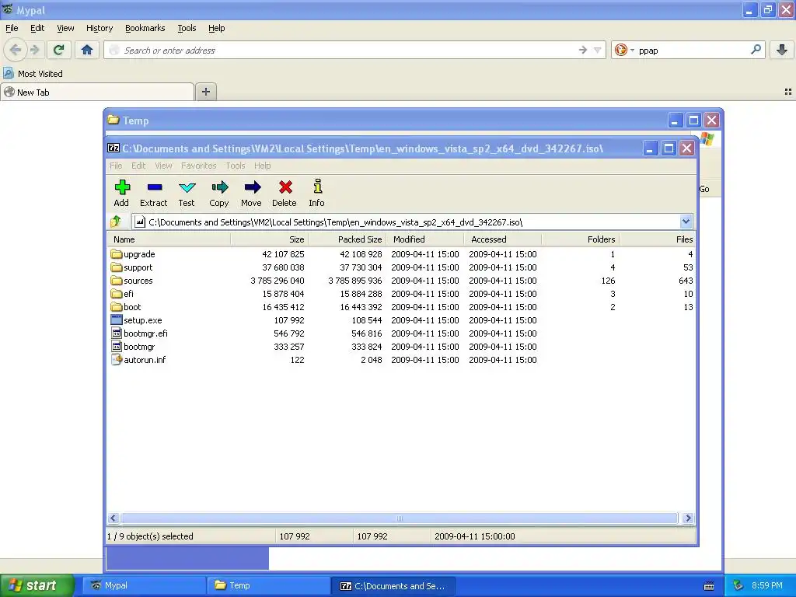
Task: Sort by the Name column header
Action: click(x=169, y=239)
